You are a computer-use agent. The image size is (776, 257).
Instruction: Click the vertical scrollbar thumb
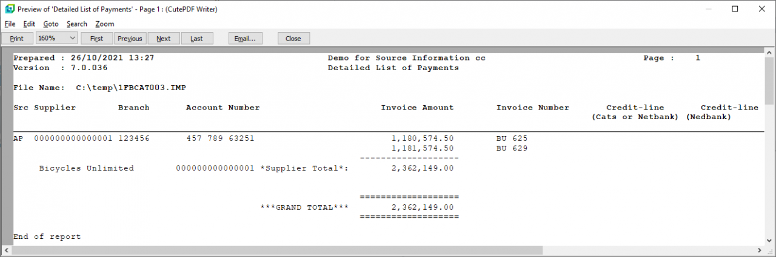(x=769, y=82)
